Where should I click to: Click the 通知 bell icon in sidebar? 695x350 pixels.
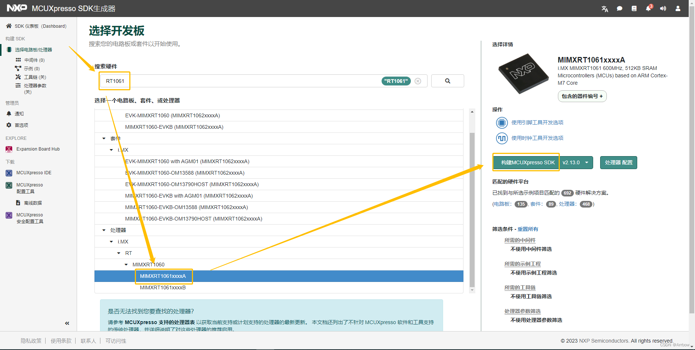9,114
